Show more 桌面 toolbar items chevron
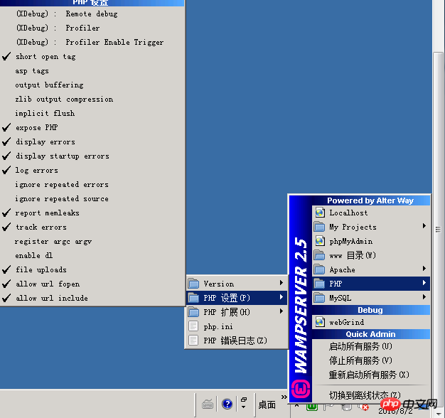Image resolution: width=445 pixels, height=418 pixels. tap(284, 397)
